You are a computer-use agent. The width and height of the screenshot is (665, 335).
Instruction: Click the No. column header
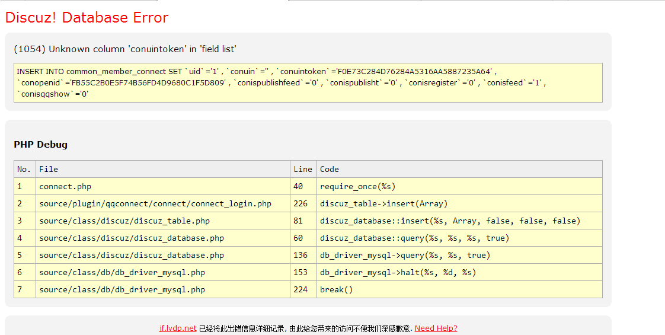click(24, 169)
